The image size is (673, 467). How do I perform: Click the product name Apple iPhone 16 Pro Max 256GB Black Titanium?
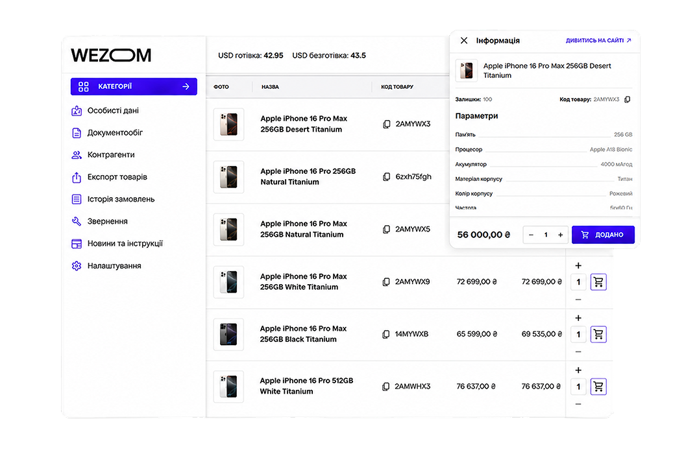(x=303, y=333)
